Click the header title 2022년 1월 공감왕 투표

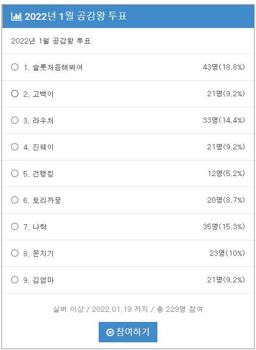(76, 16)
